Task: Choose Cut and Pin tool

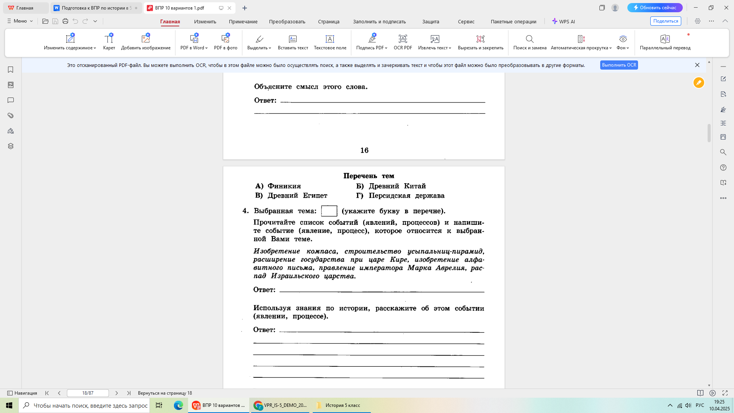Action: pyautogui.click(x=481, y=42)
